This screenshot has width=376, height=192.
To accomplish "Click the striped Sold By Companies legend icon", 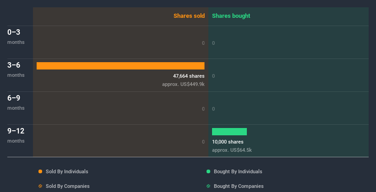I will coord(40,186).
